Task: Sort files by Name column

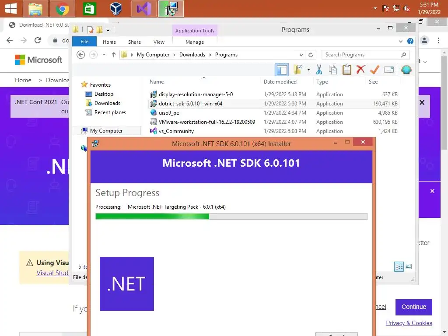Action: [x=157, y=82]
